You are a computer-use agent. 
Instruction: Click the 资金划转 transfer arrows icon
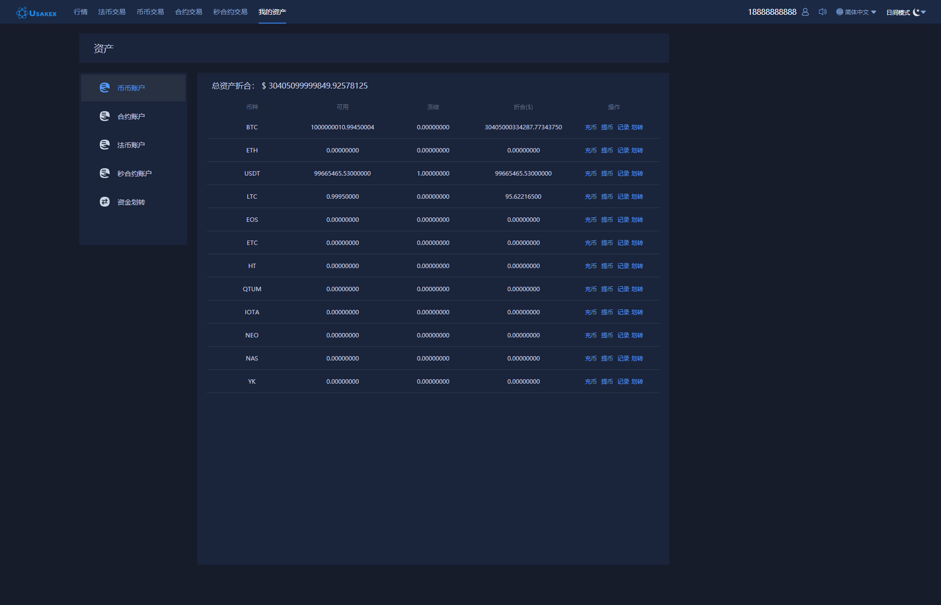click(x=105, y=202)
